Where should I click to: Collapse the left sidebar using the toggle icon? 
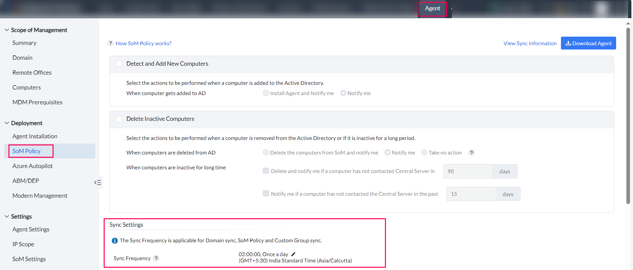click(x=98, y=183)
